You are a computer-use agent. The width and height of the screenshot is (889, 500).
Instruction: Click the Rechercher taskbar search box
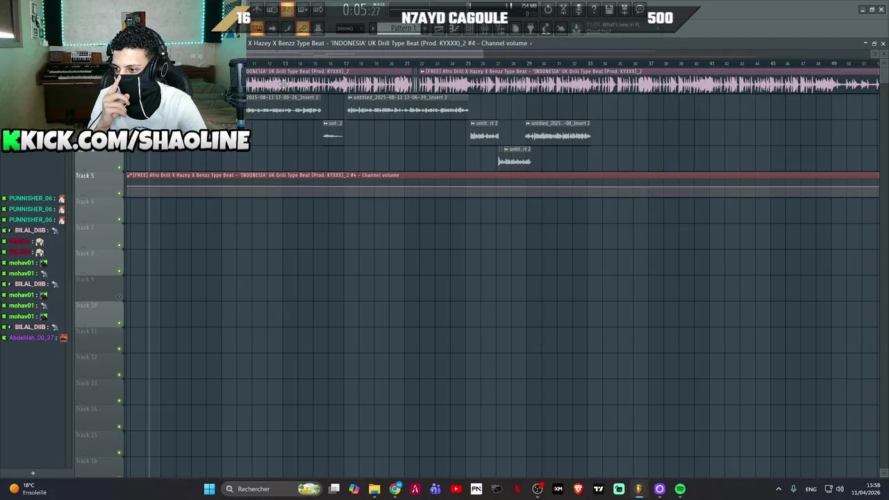(x=273, y=489)
